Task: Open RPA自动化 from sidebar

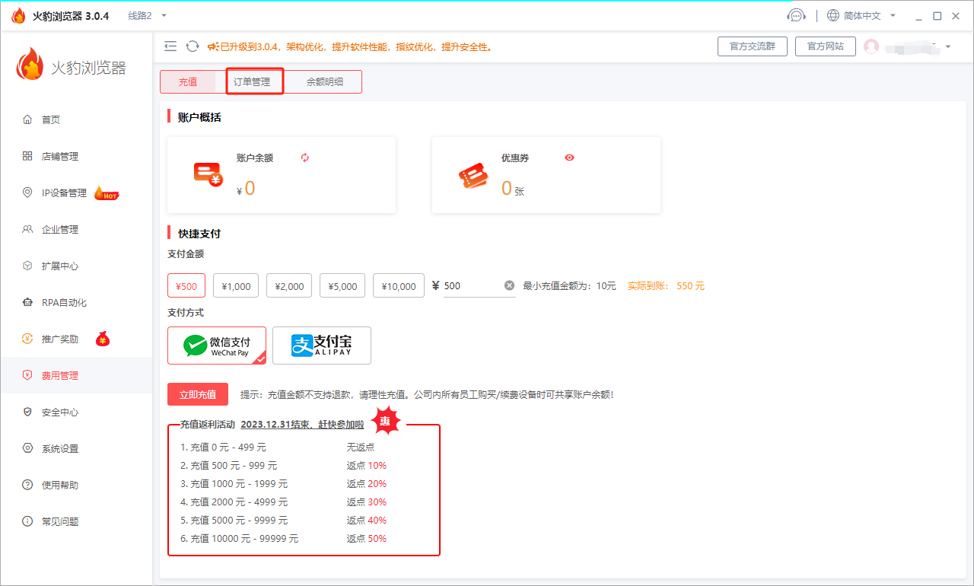Action: pos(64,303)
